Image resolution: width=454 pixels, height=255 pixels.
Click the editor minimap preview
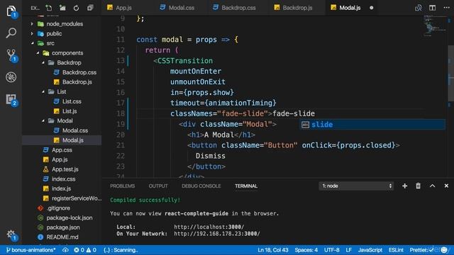(x=434, y=26)
